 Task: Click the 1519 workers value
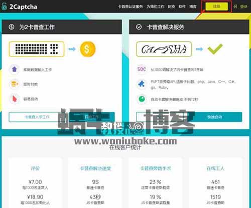[x=215, y=197]
